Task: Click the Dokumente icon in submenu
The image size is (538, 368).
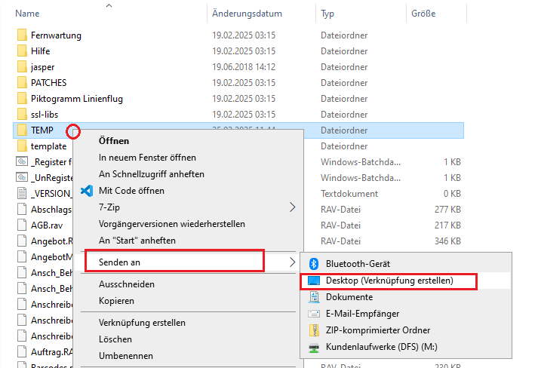Action: 314,297
